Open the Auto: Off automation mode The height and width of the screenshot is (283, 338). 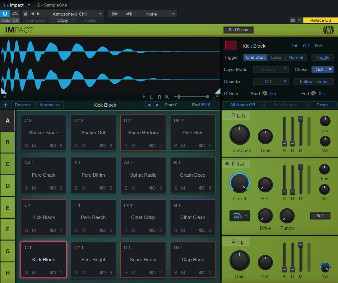coord(10,20)
